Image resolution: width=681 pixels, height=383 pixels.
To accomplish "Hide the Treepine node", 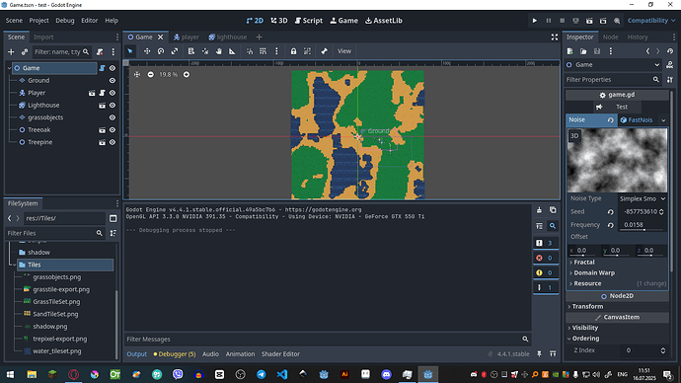I will click(113, 142).
